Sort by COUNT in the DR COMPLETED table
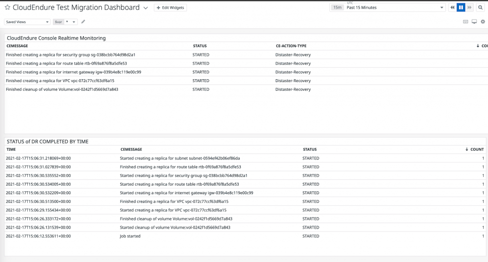Viewport: 488px width, 262px height. (475, 149)
